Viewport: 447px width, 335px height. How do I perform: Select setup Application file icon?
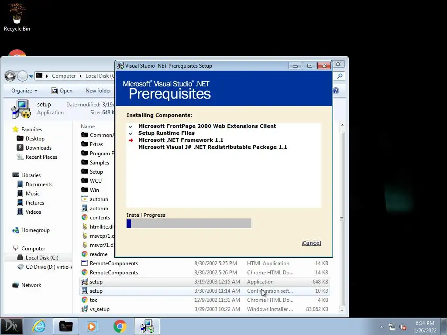point(84,281)
